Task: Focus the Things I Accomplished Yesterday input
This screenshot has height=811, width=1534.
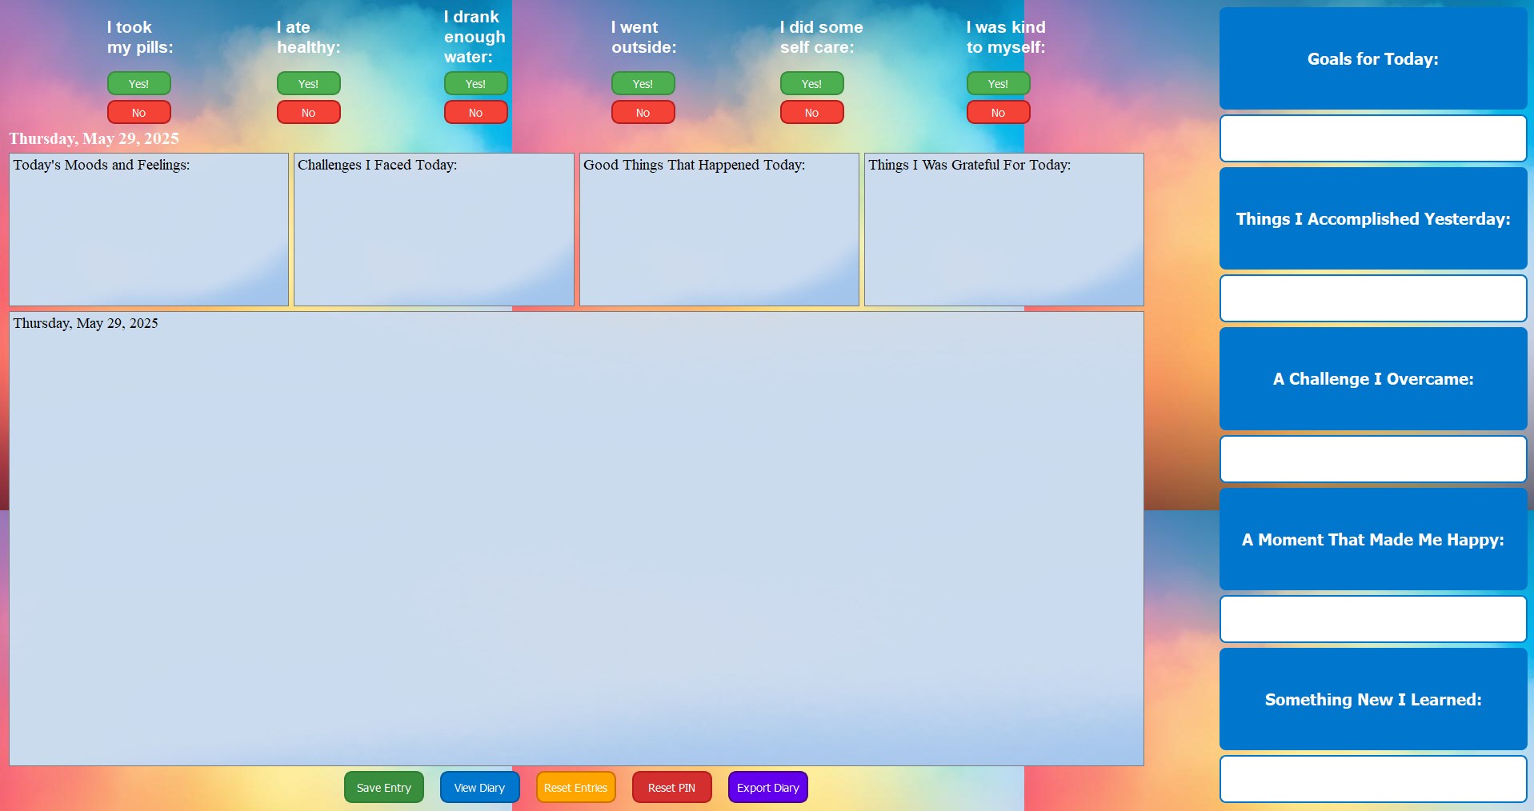Action: coord(1373,298)
